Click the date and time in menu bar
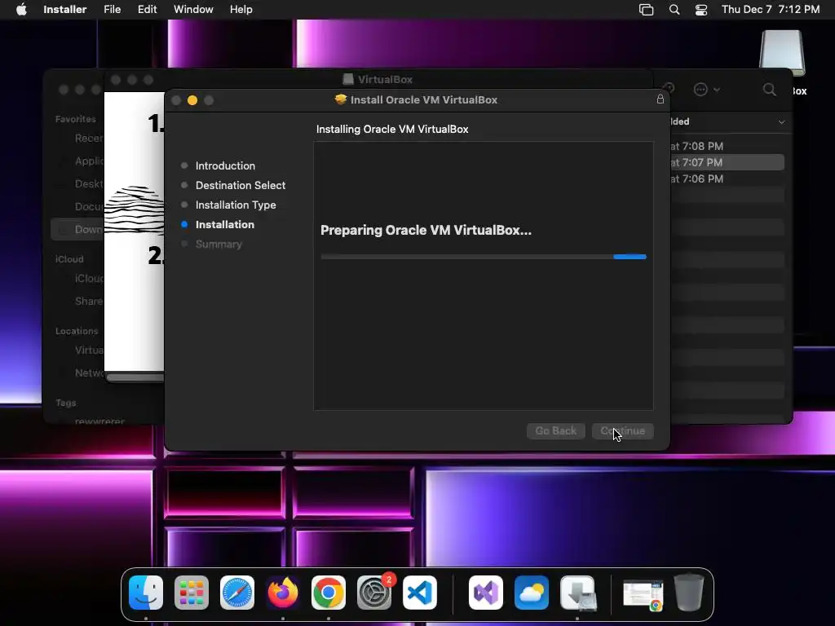The height and width of the screenshot is (626, 835). 771,10
